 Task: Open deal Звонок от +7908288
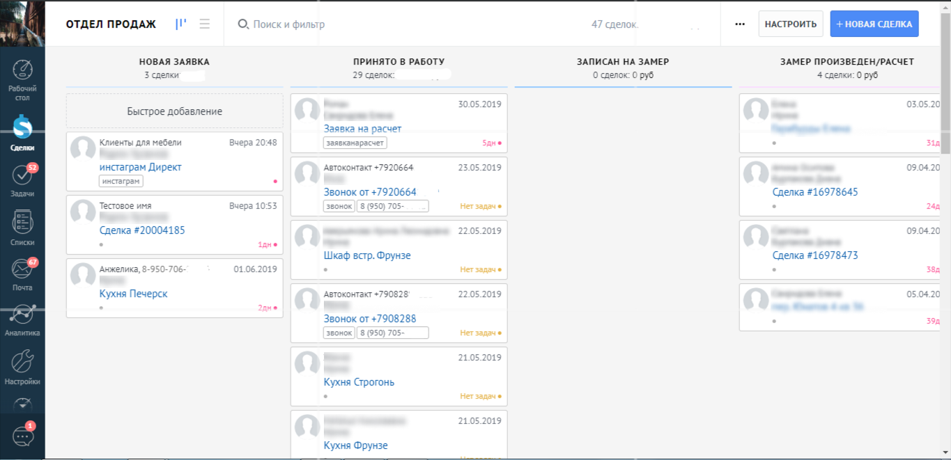[x=370, y=319]
